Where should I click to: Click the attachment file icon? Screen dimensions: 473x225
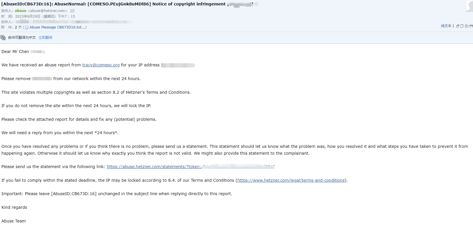(27, 27)
